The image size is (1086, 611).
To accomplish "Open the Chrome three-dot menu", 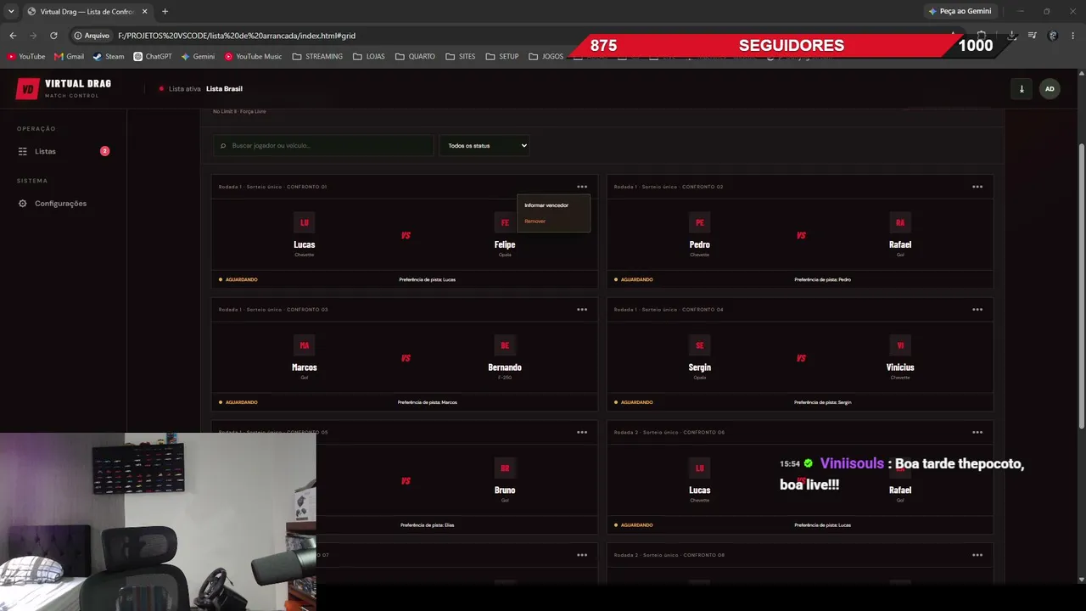I will [x=1074, y=36].
